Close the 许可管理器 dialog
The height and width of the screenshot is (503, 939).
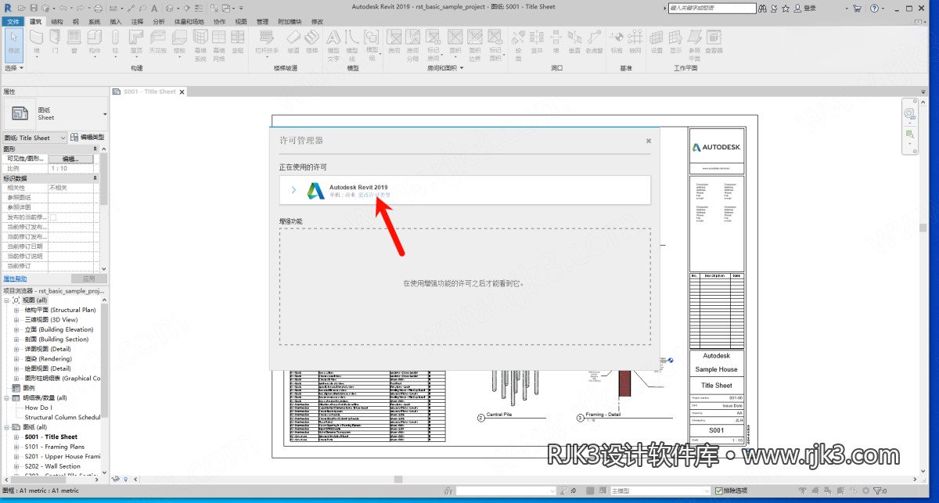click(x=649, y=141)
